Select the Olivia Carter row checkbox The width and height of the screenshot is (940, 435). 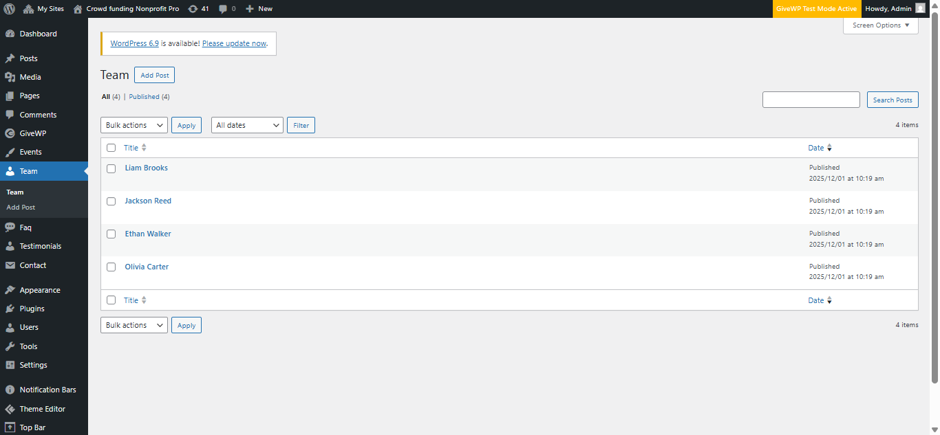click(111, 267)
